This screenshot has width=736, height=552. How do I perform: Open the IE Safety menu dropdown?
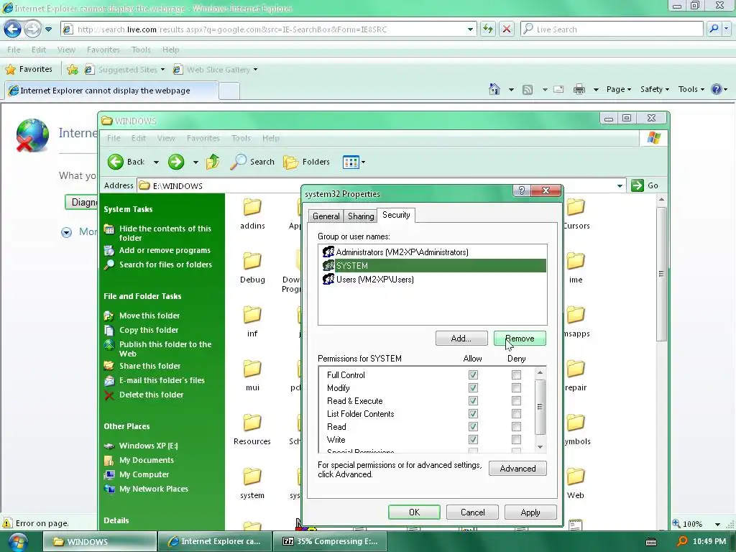pos(654,89)
